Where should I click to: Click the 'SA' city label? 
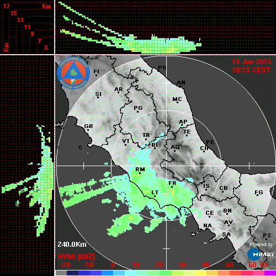[x=226, y=235]
